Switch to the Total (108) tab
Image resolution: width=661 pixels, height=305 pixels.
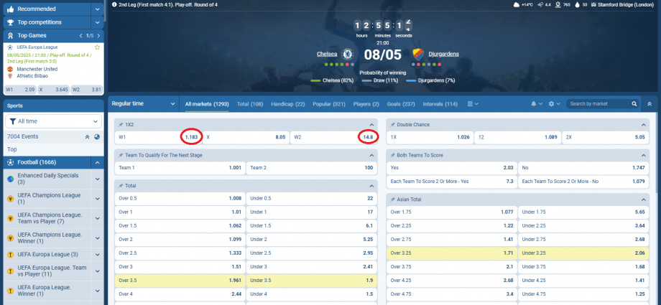click(x=250, y=103)
